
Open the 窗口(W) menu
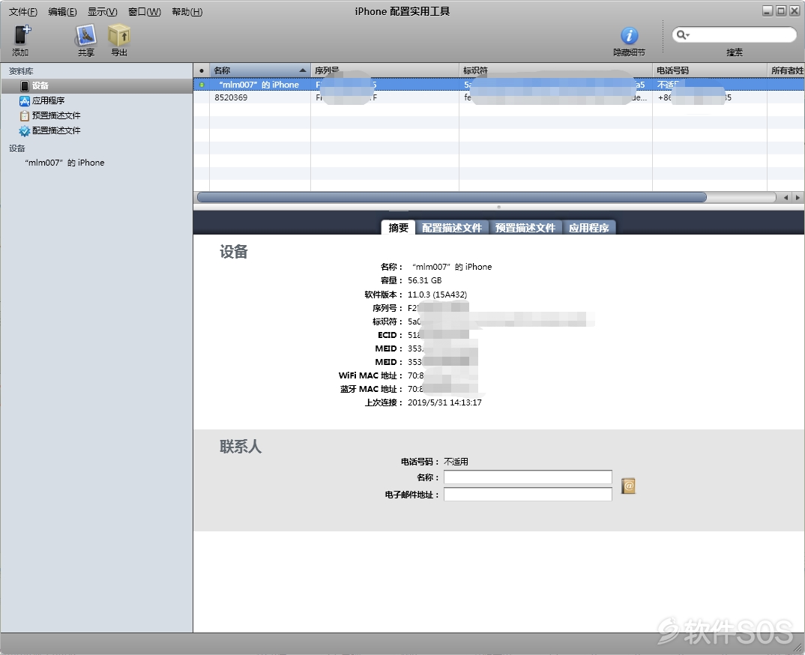(145, 12)
